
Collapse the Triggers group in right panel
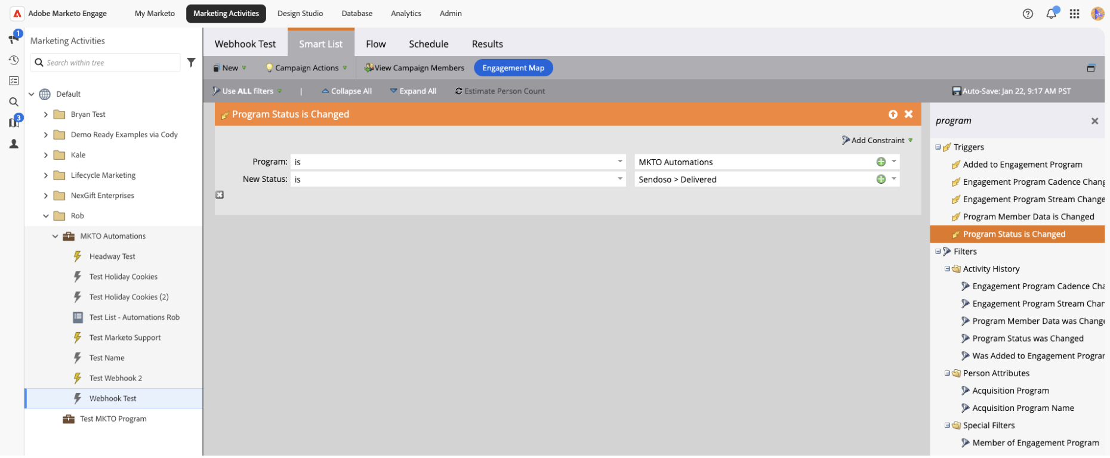pos(938,147)
